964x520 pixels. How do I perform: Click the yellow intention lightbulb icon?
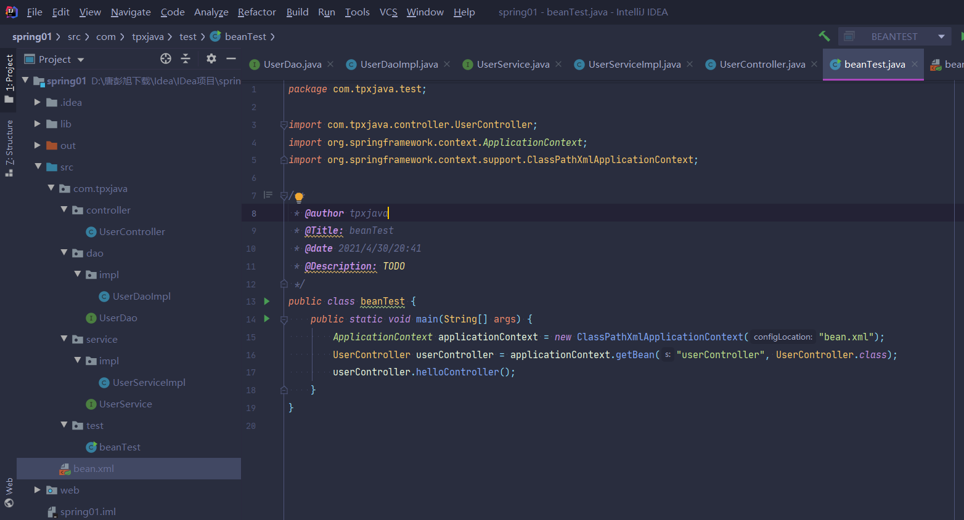tap(299, 198)
